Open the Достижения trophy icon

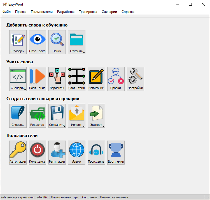click(116, 152)
